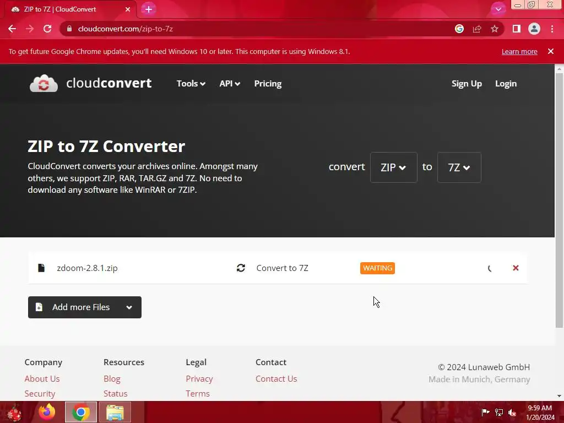Open the Pricing page
Screen dimensions: 564x423
[268, 84]
